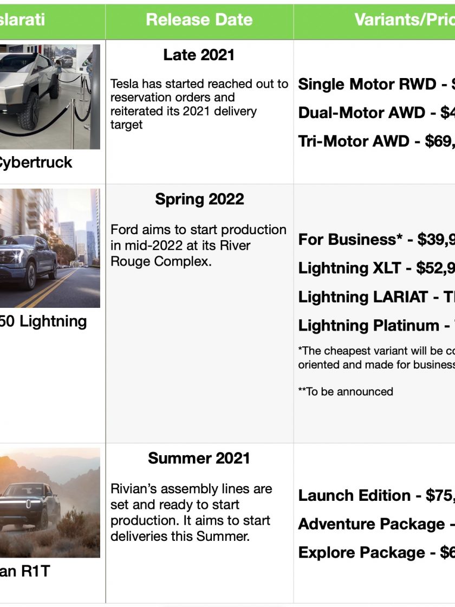Click the "**To be announced" footnote
The width and height of the screenshot is (455, 607).
tap(346, 391)
